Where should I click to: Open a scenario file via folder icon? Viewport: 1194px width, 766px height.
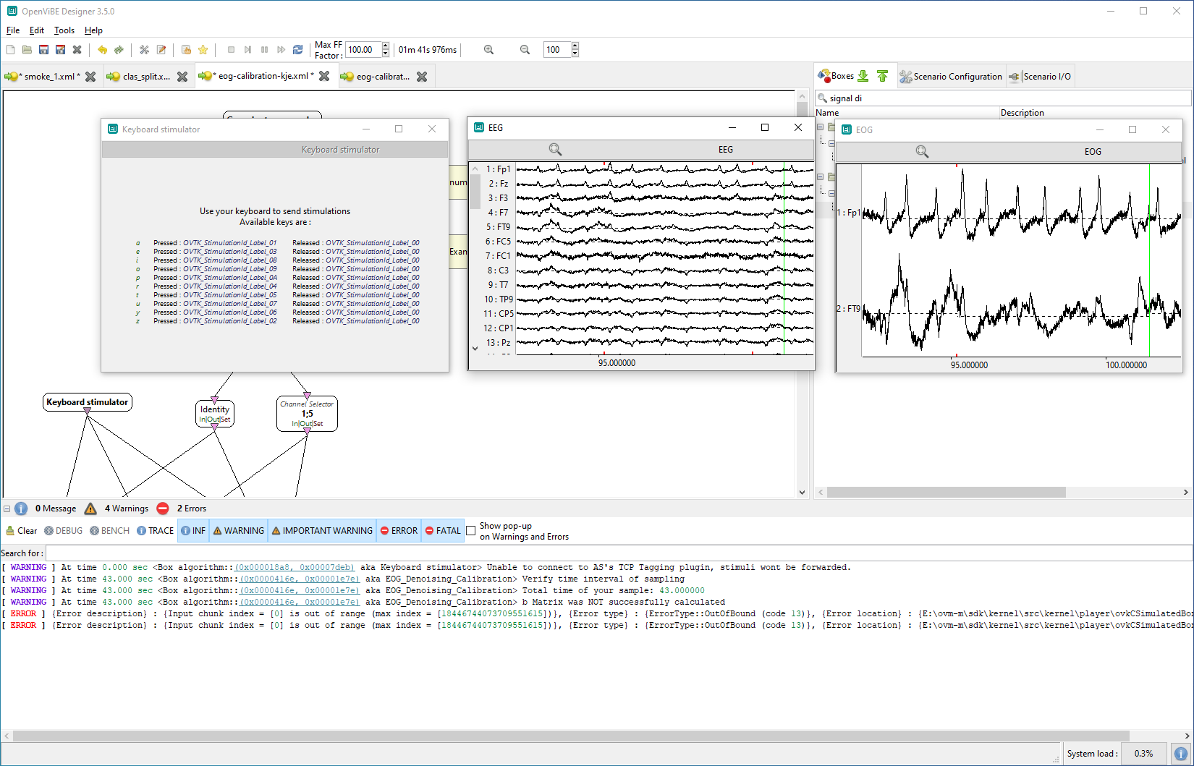tap(27, 50)
